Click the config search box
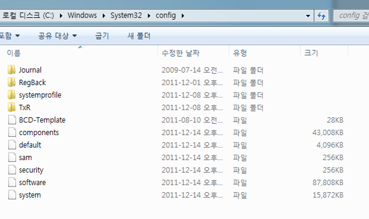The height and width of the screenshot is (219, 369). (351, 15)
